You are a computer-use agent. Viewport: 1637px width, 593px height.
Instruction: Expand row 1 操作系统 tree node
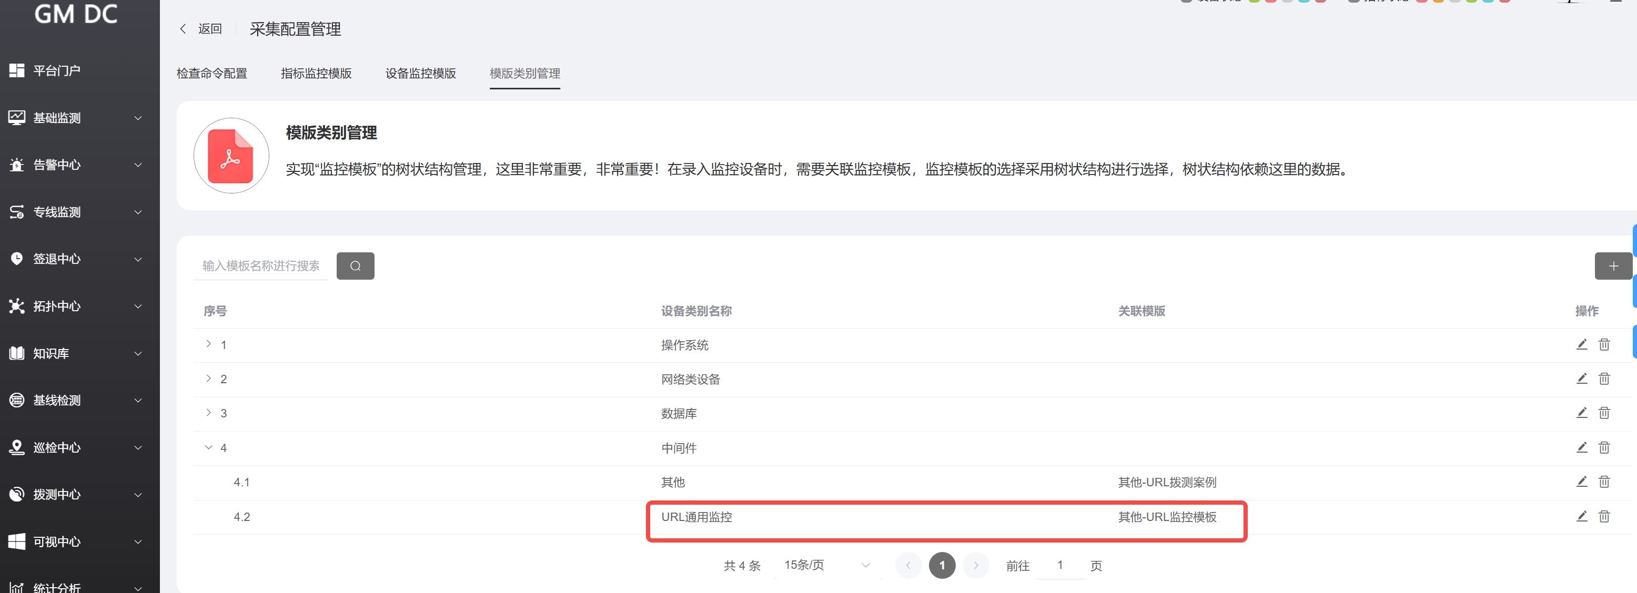(x=208, y=343)
